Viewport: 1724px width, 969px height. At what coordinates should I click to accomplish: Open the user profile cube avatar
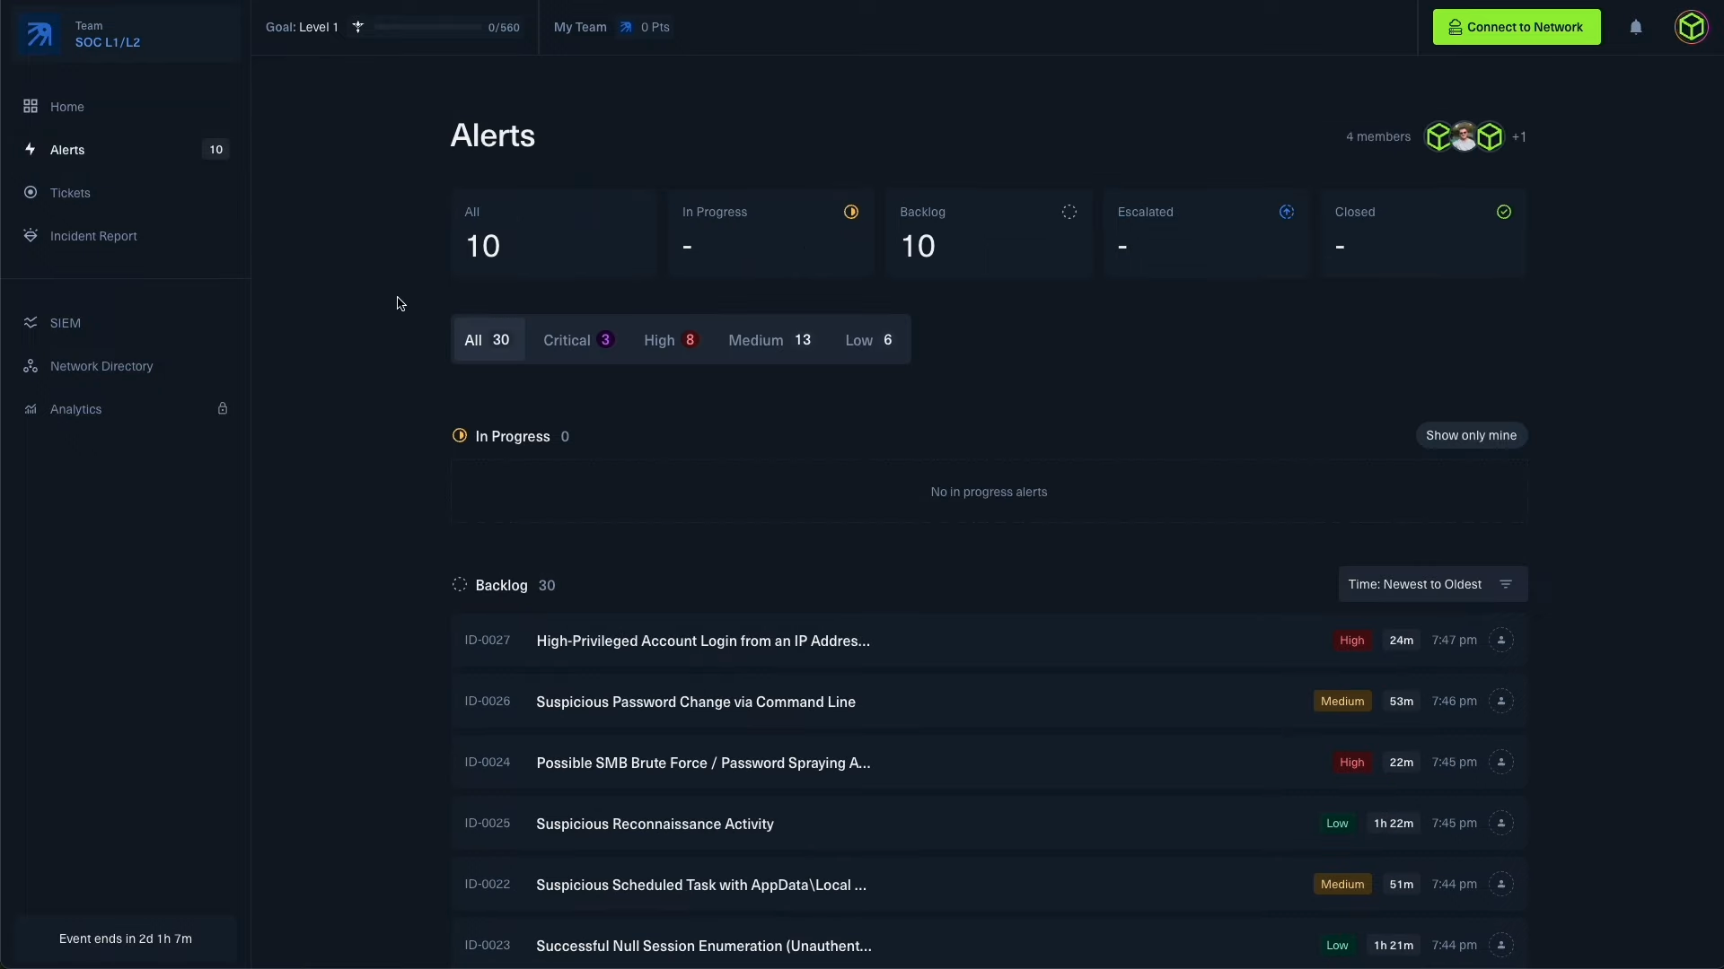tap(1692, 27)
